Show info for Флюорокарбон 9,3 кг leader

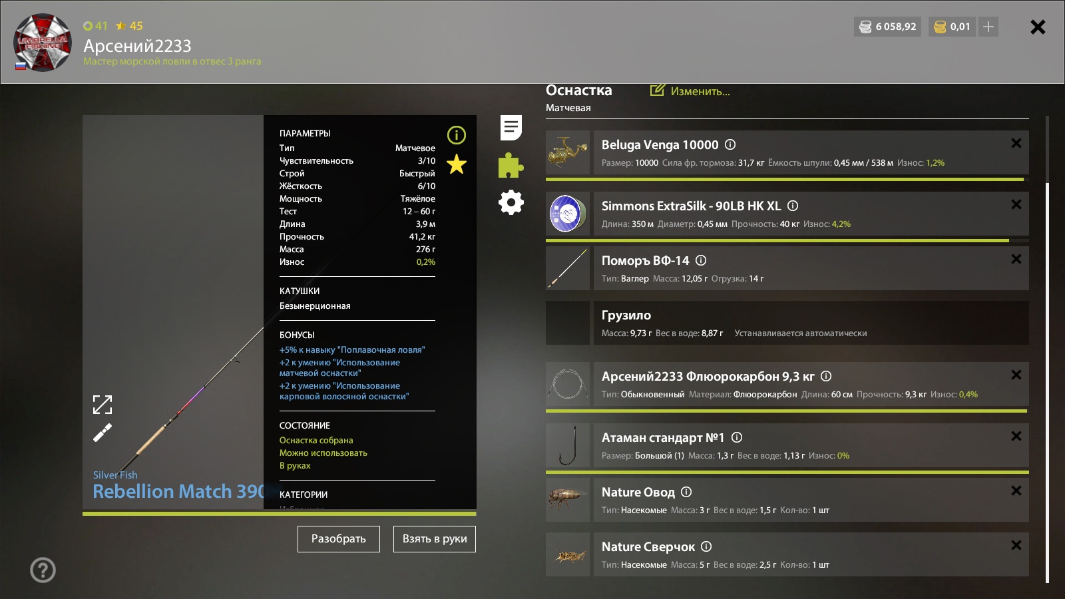[x=826, y=376]
